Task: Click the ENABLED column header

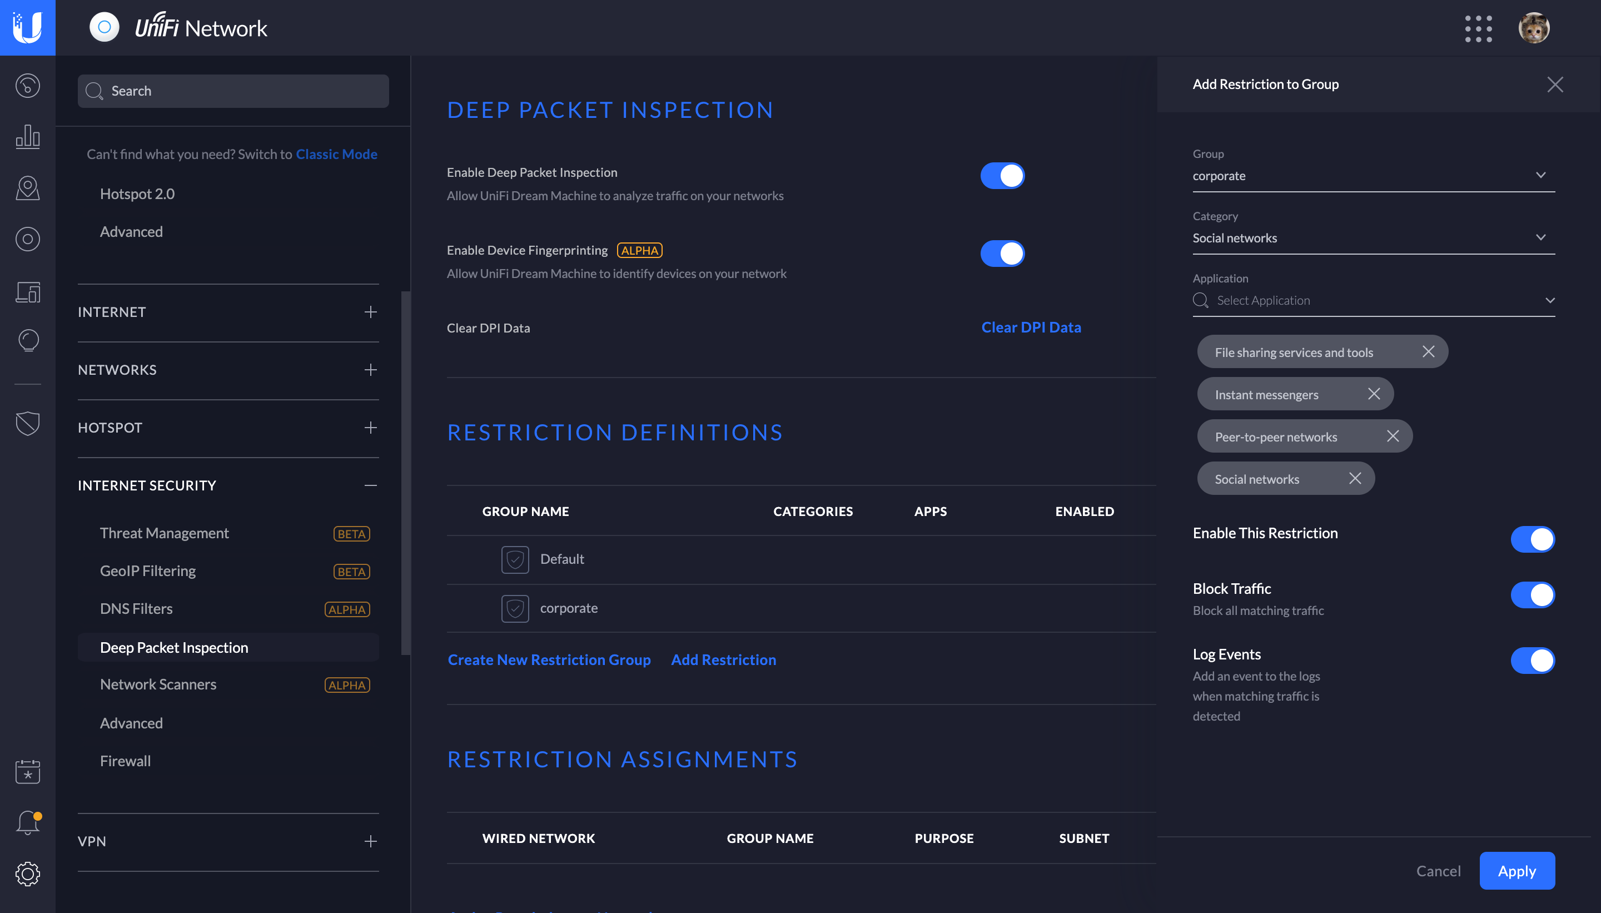Action: click(1085, 511)
